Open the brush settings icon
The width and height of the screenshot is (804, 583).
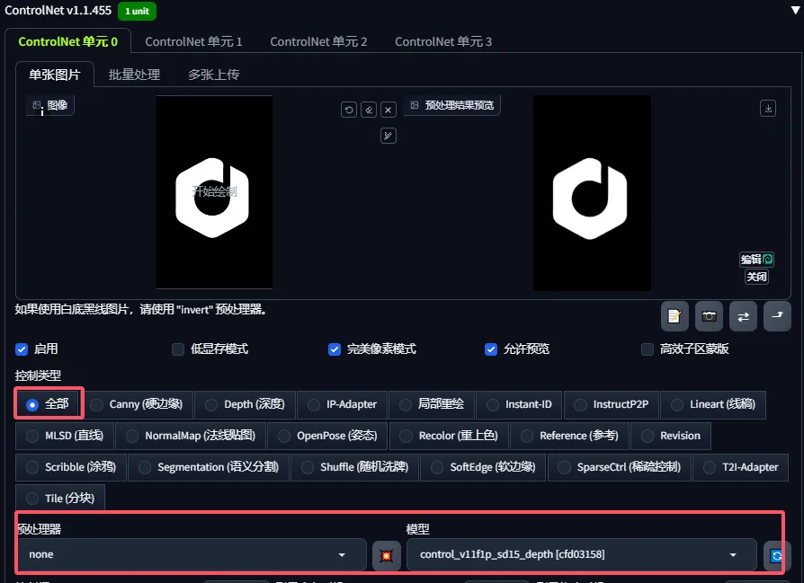(389, 136)
